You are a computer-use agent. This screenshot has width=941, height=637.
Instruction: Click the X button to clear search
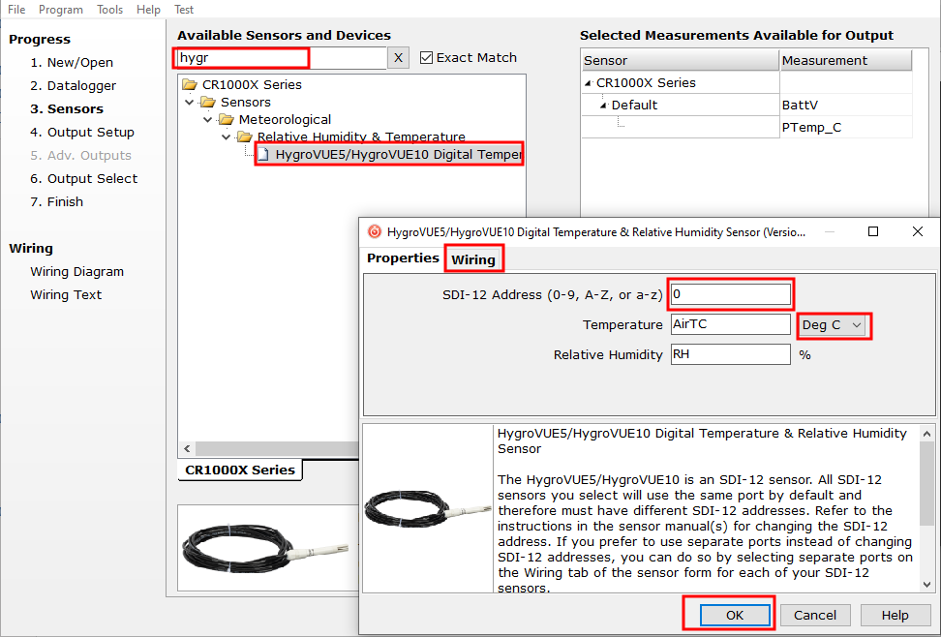[x=398, y=58]
